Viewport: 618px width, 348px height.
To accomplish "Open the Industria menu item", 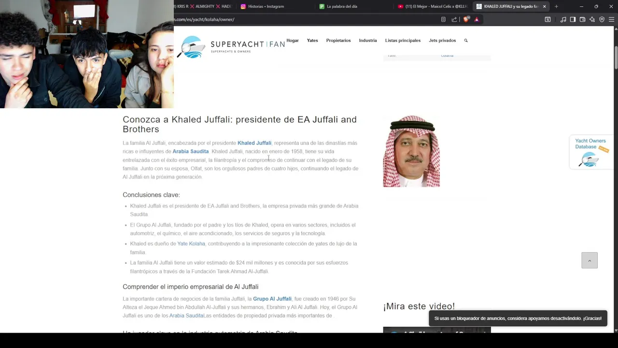I will click(368, 41).
